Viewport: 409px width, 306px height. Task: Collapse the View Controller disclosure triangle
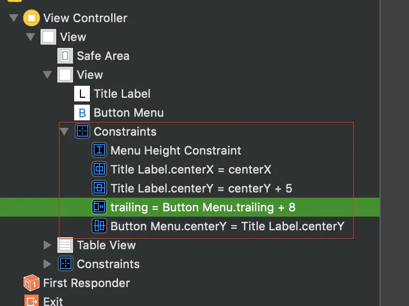click(13, 18)
